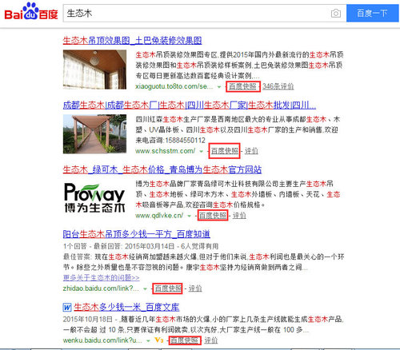Open the ceiling room thumbnail image
The width and height of the screenshot is (400, 350).
tap(94, 70)
